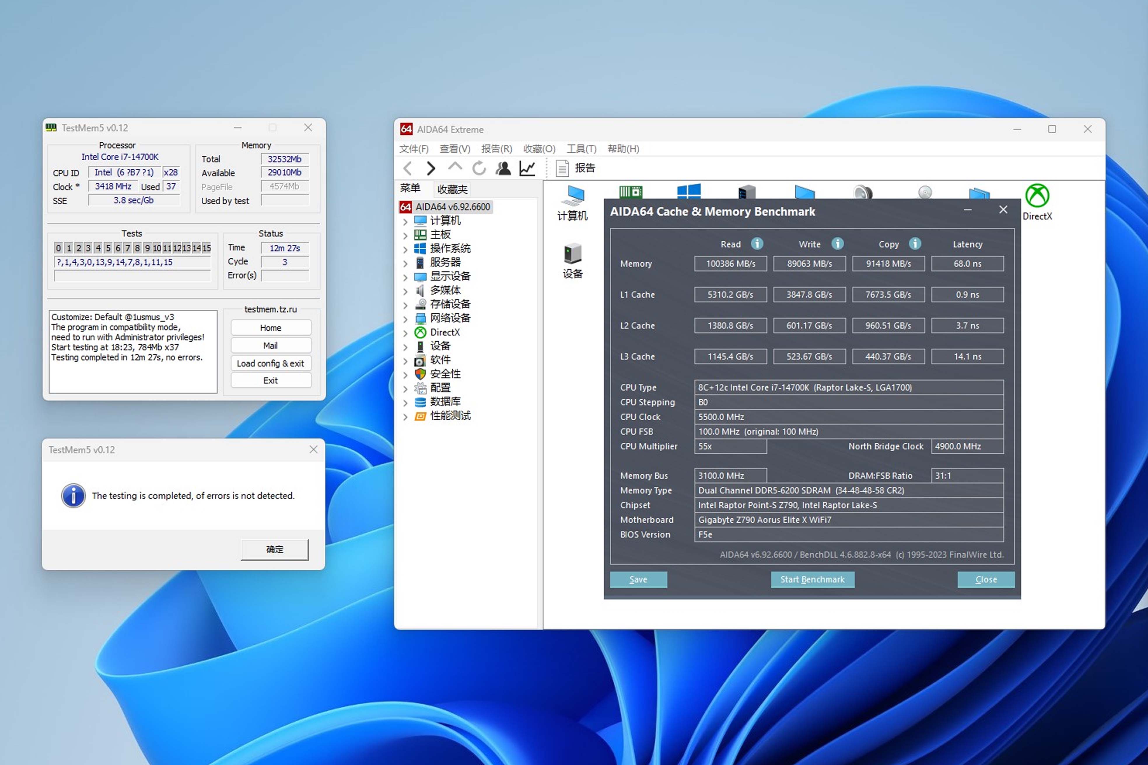Click Mail button in TestMem5

[271, 345]
